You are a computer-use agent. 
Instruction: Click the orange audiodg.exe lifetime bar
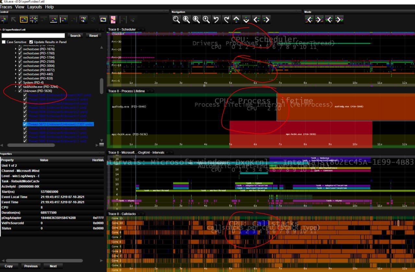pos(346,107)
